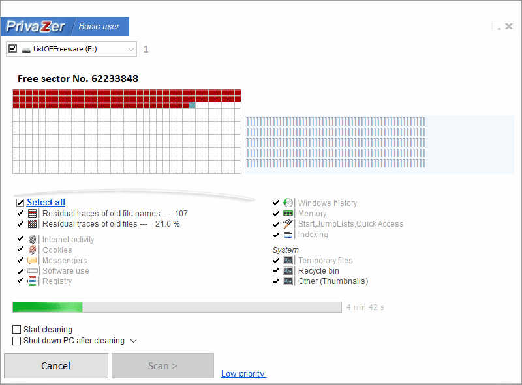The image size is (522, 385).
Task: Click the vertical bars activity panel
Action: pyautogui.click(x=379, y=145)
